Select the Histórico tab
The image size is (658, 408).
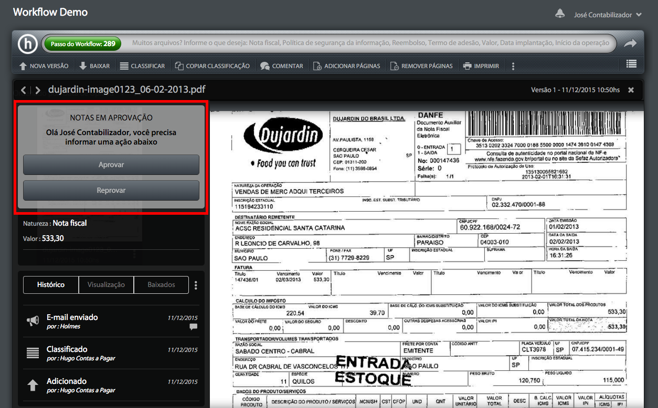tap(51, 285)
